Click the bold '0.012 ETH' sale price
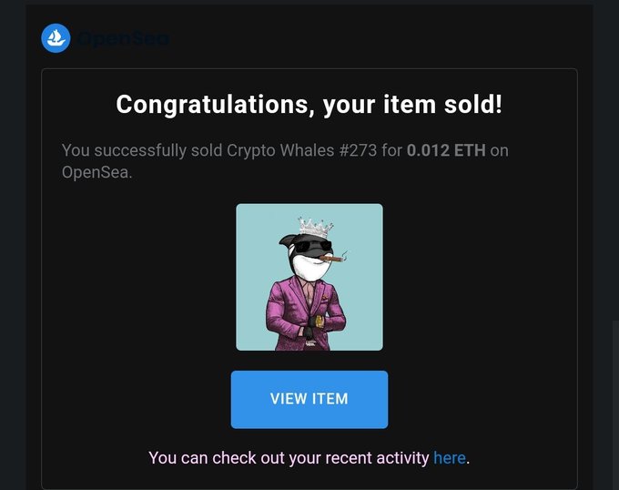The height and width of the screenshot is (490, 619). 446,150
